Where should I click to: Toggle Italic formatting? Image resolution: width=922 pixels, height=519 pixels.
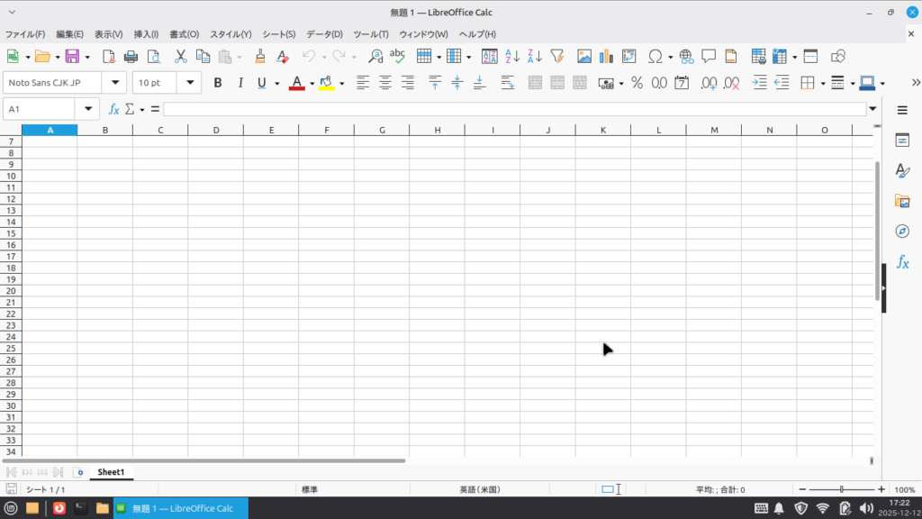click(240, 83)
